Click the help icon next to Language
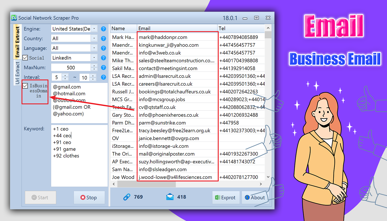The width and height of the screenshot is (387, 221). (103, 48)
